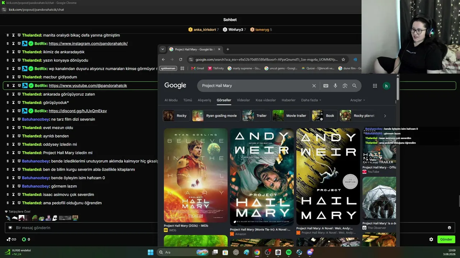The height and width of the screenshot is (258, 460).
Task: Submit the Google search with magnifier
Action: click(x=354, y=86)
